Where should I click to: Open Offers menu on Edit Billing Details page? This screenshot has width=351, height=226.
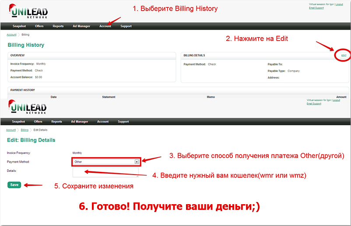(38, 122)
